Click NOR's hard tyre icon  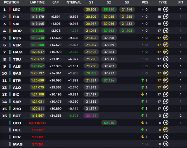click(x=166, y=31)
